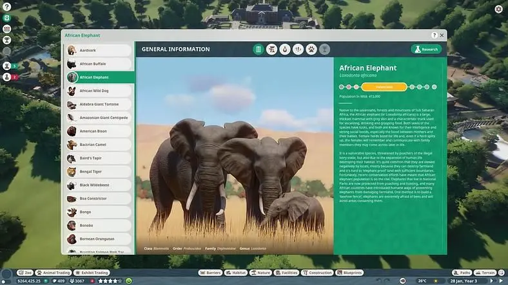Click the round avatar button at the bottom-left corner
The width and height of the screenshot is (508, 285).
tap(6, 275)
